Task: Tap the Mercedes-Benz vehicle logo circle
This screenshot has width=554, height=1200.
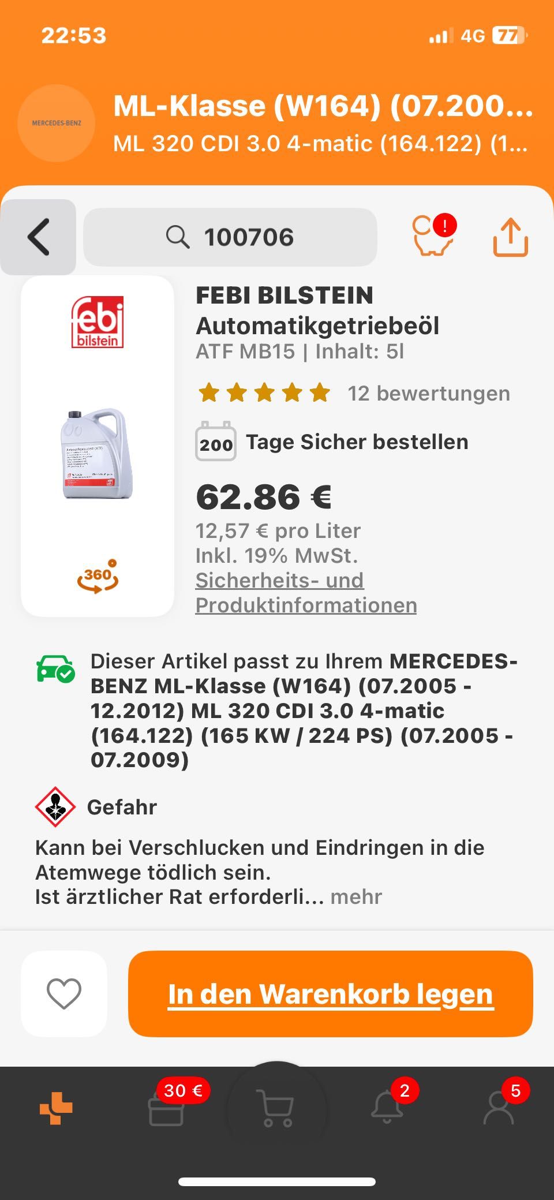Action: 57,123
